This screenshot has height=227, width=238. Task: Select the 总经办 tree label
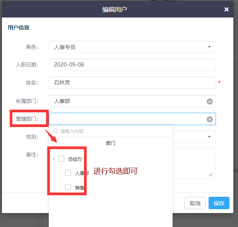pos(75,159)
